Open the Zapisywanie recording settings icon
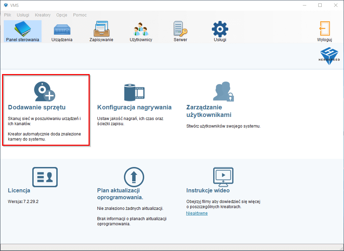 click(x=101, y=30)
